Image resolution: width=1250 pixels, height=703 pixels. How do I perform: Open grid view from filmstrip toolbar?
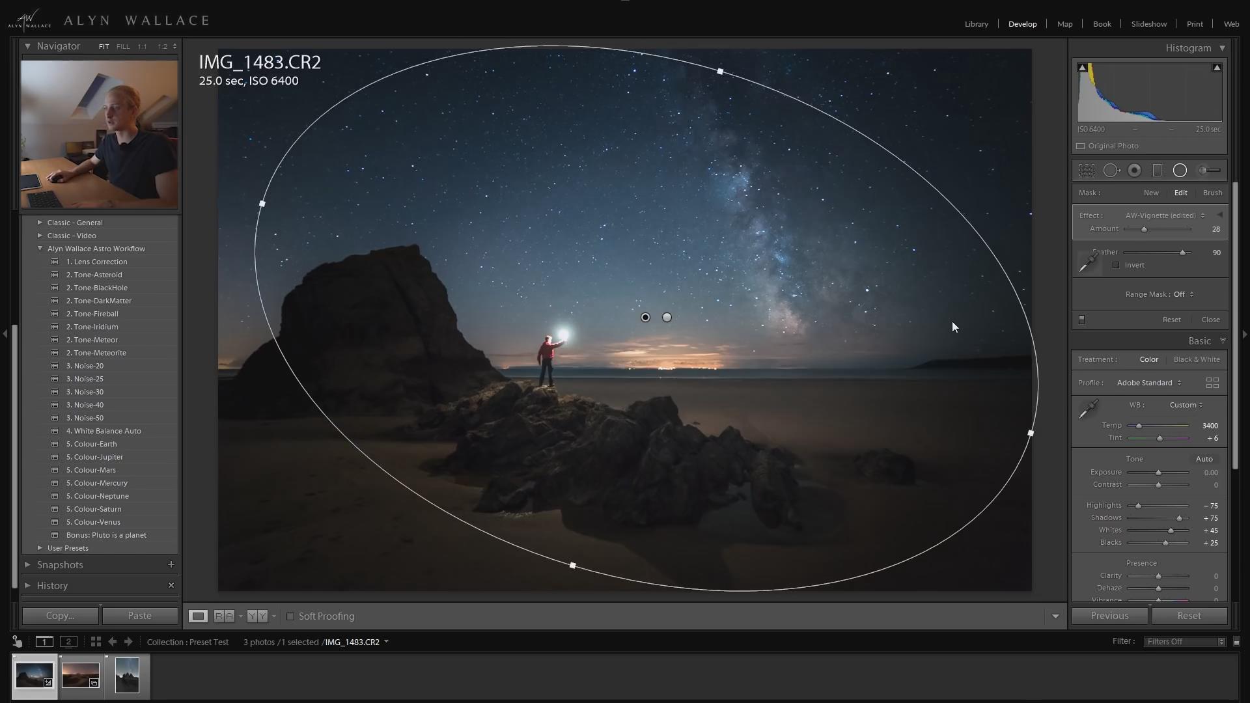tap(96, 642)
